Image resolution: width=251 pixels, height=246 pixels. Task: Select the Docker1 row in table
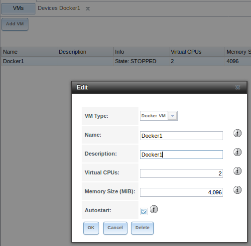coord(126,61)
